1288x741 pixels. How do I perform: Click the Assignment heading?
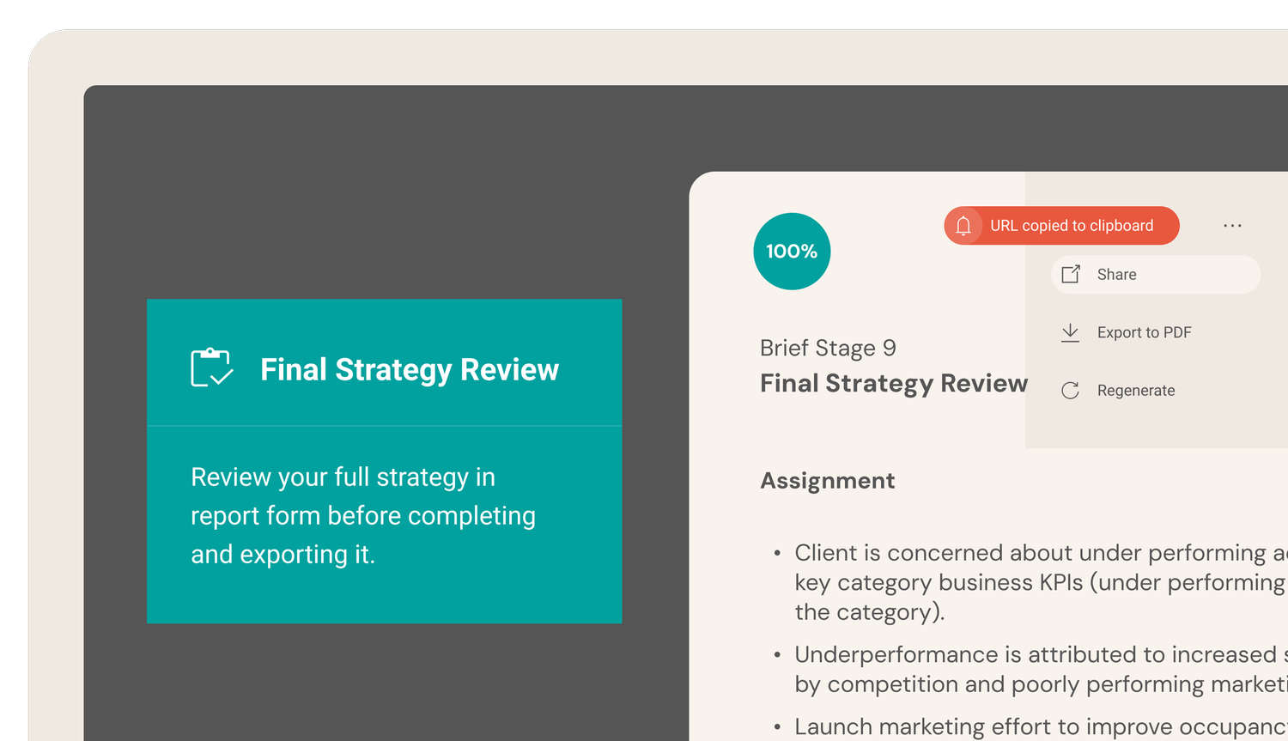tap(828, 481)
